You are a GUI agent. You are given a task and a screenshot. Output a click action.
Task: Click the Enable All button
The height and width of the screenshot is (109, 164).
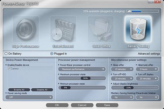(19, 90)
